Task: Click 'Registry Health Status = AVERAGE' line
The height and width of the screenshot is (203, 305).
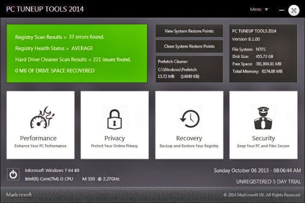Action: [x=54, y=48]
